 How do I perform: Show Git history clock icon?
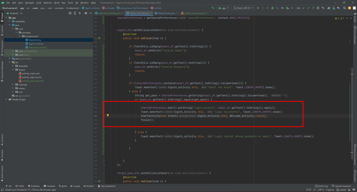click(318, 8)
